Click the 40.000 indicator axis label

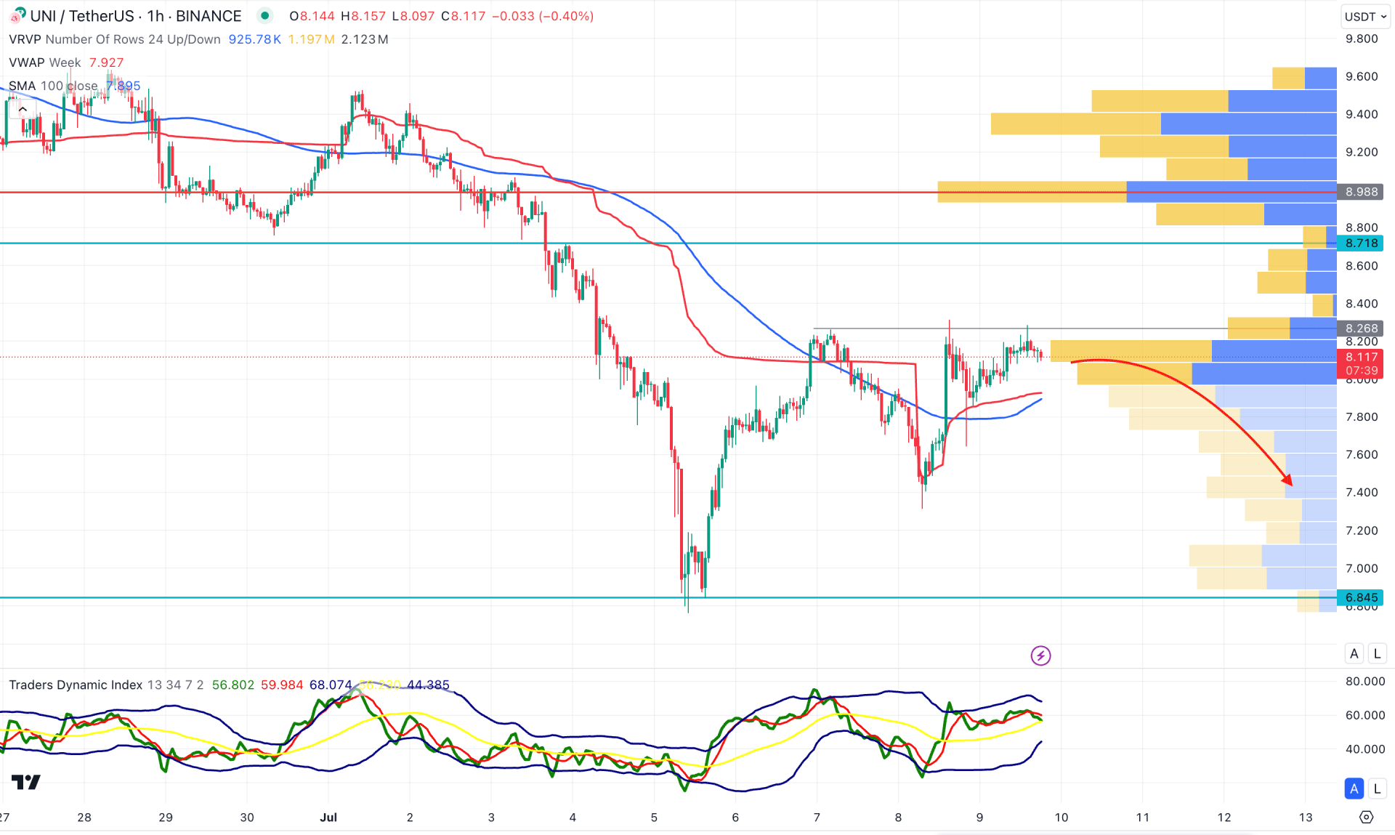[1365, 749]
